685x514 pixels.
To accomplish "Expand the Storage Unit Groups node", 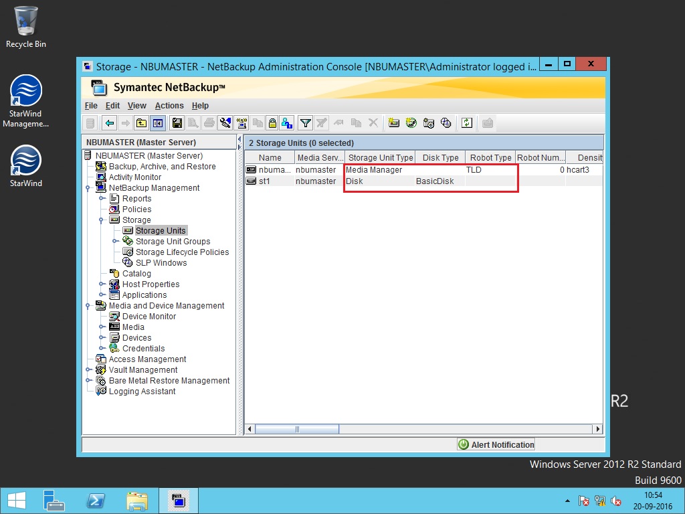I will coord(114,242).
